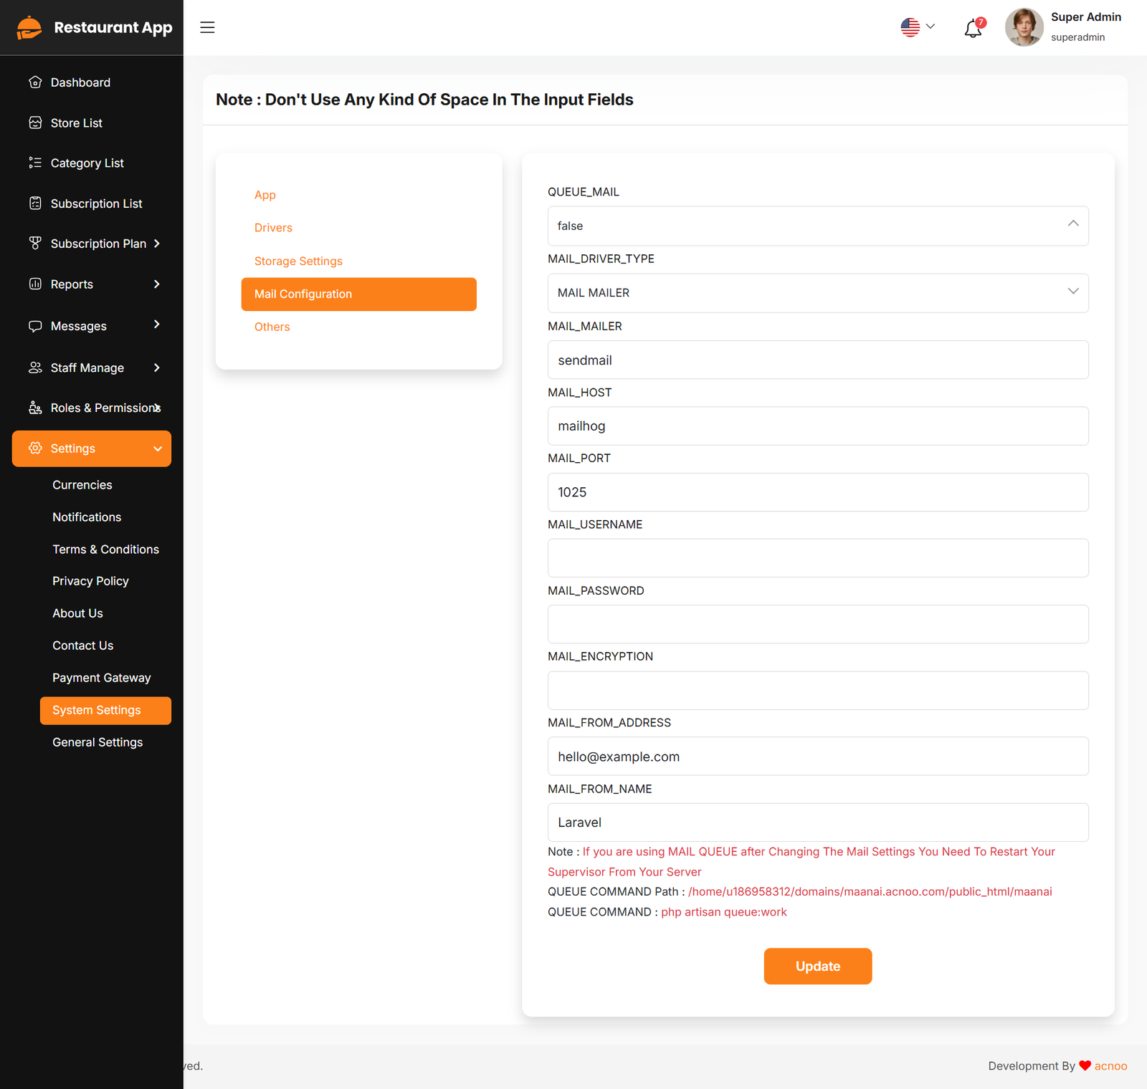Image resolution: width=1147 pixels, height=1089 pixels.
Task: Click the Subscription List icon
Action: tap(35, 203)
